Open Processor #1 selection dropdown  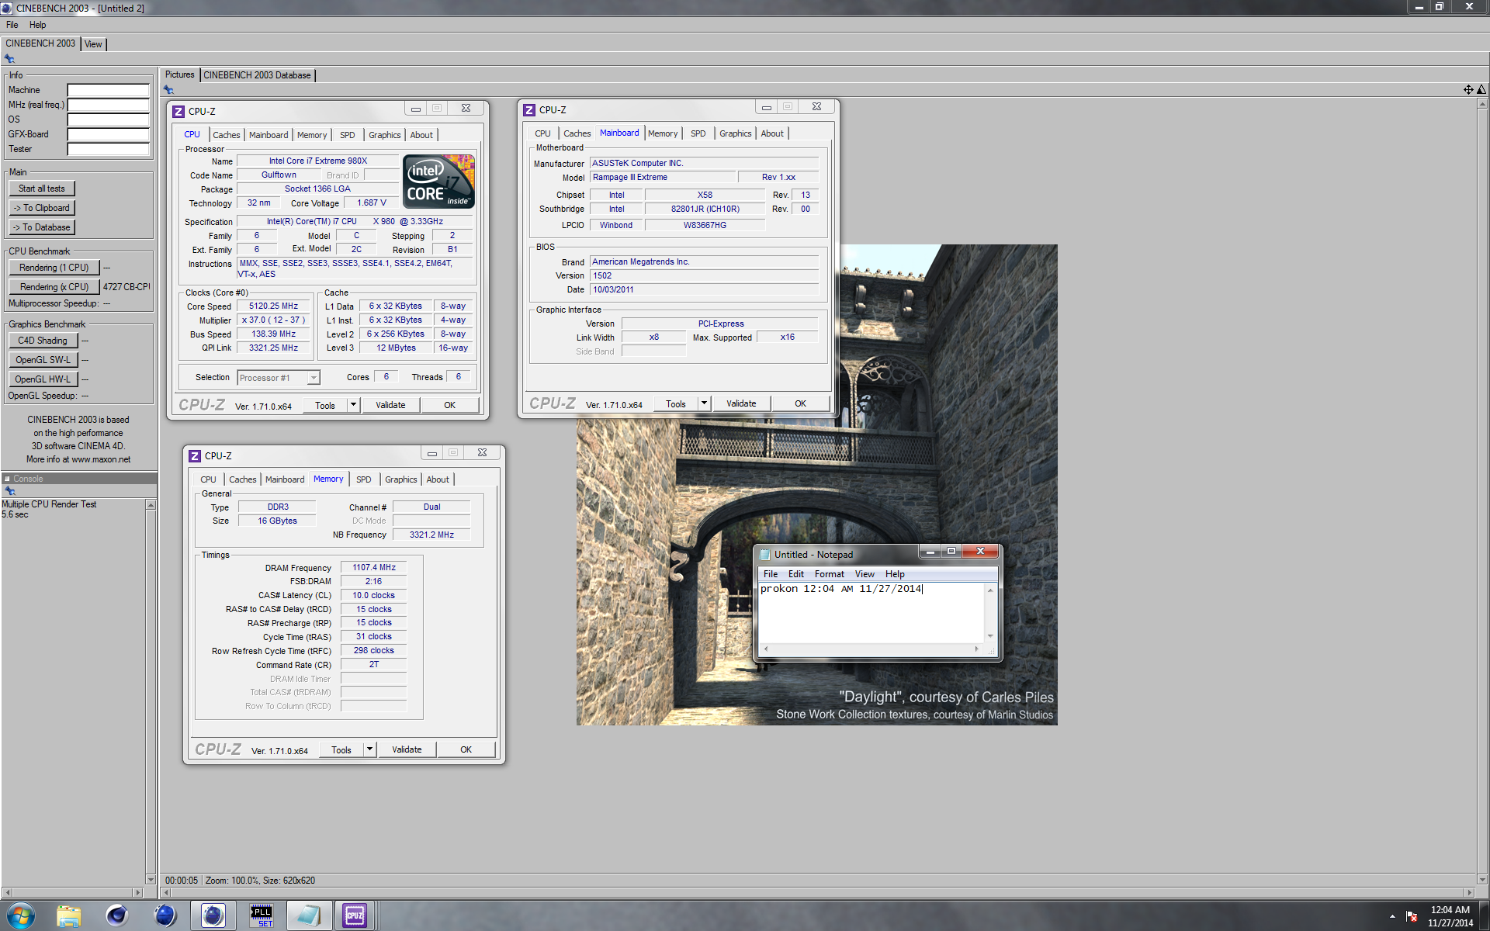coord(313,378)
